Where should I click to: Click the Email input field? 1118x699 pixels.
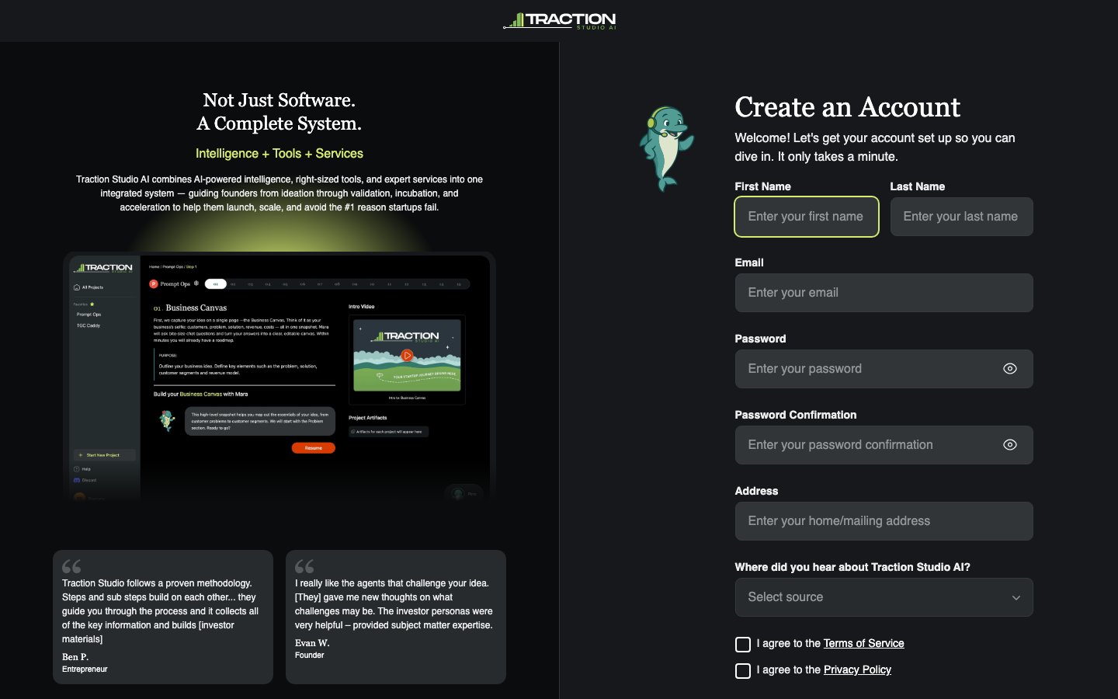[x=884, y=293]
